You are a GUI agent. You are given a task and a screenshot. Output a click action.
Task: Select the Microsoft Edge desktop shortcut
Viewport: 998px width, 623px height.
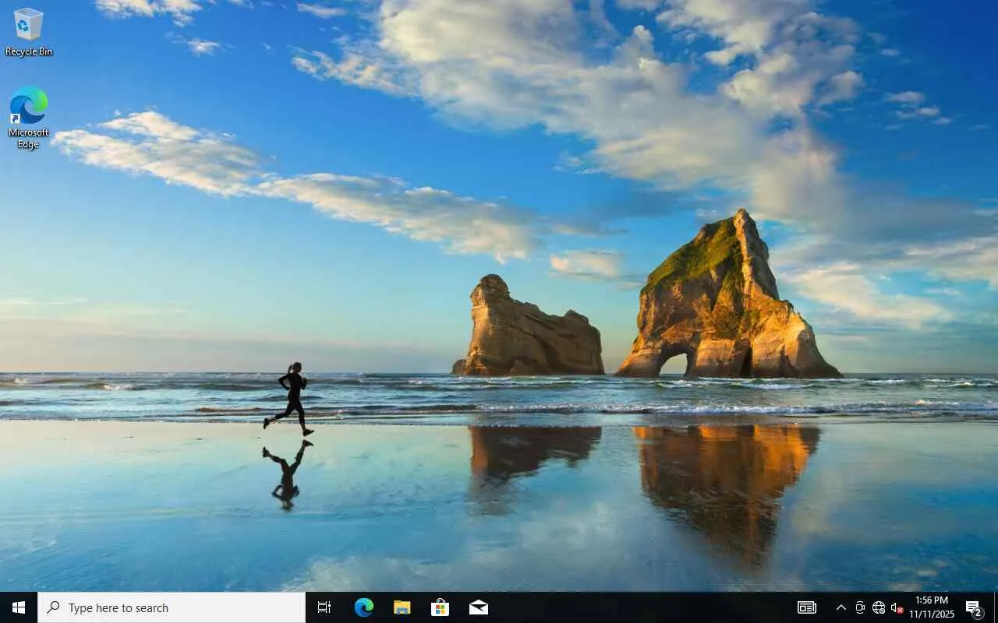click(29, 118)
